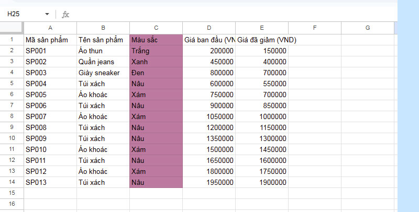Select cell containing SP008
The height and width of the screenshot is (212, 419).
[x=50, y=127]
